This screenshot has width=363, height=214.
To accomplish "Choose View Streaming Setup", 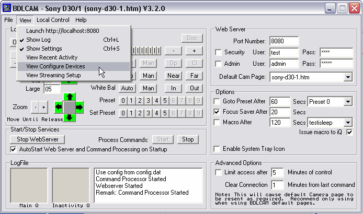I will pos(74,75).
